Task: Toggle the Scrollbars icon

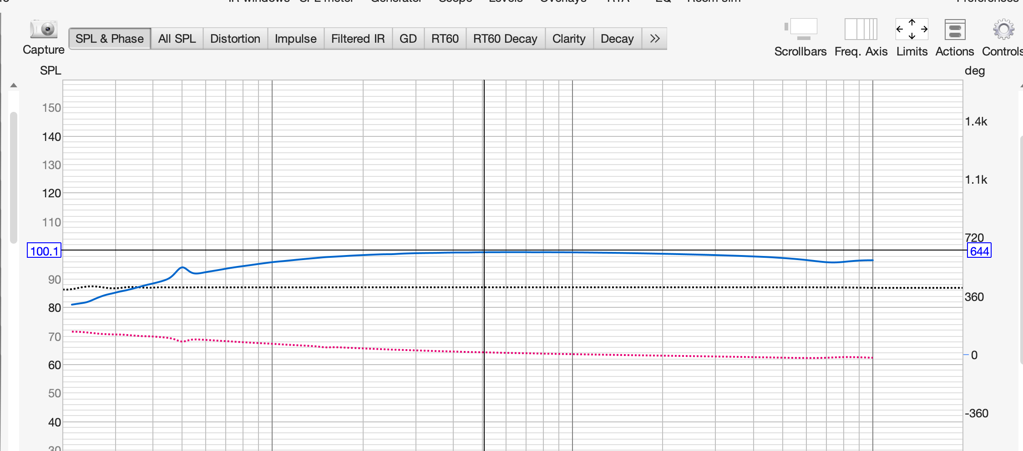Action: (801, 30)
